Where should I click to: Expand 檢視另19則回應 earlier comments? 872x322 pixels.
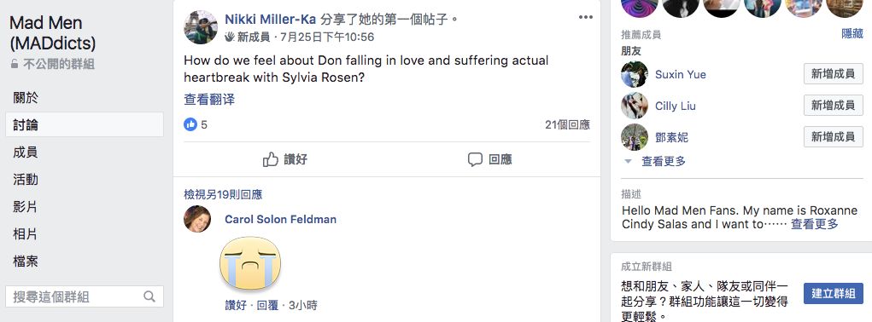pos(223,194)
